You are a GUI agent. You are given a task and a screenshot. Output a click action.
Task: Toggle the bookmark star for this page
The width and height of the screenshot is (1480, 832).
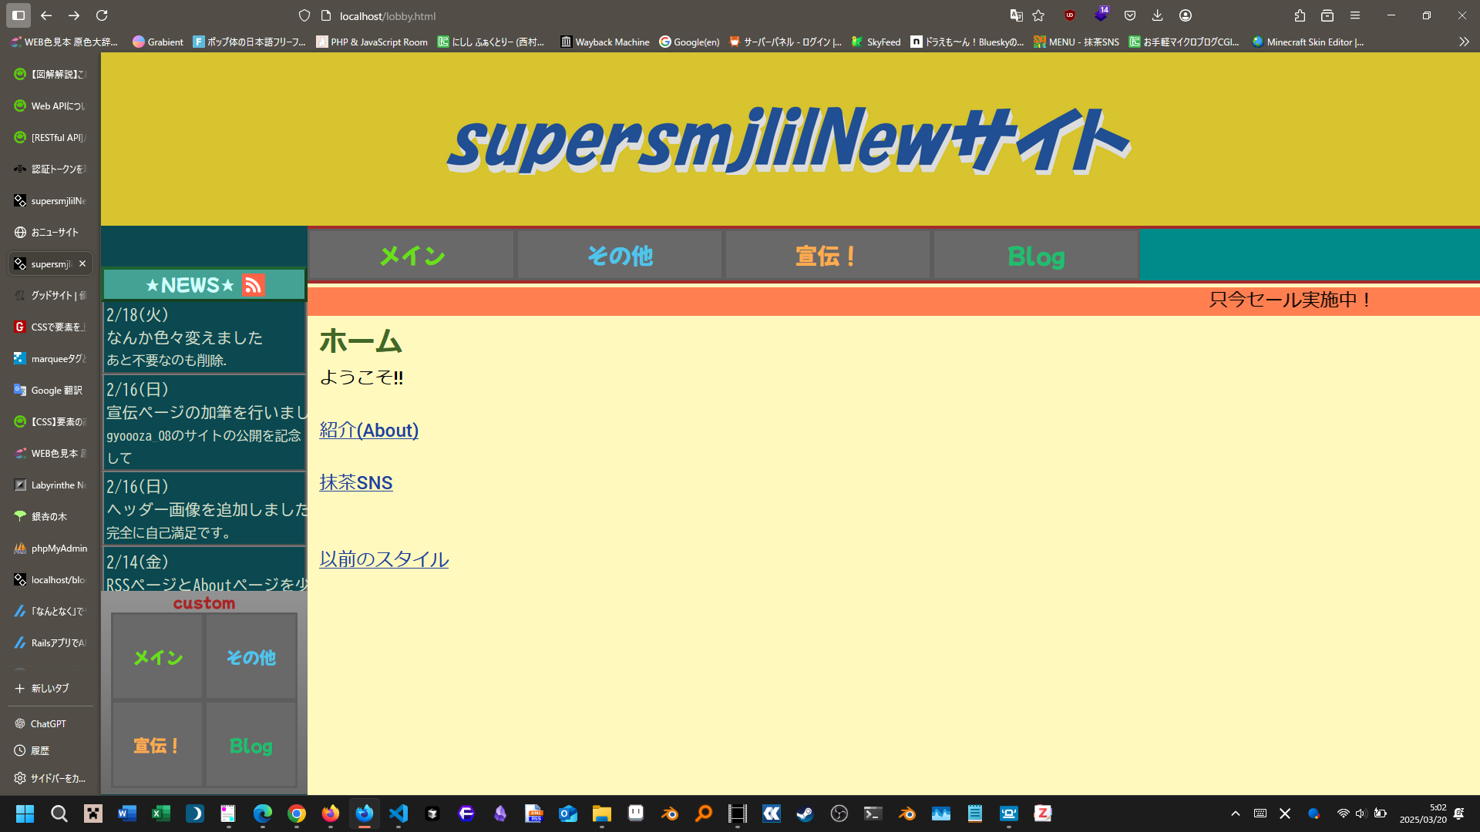click(x=1038, y=15)
